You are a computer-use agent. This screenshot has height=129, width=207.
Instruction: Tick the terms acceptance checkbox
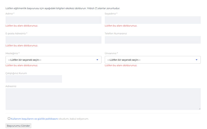(x=9, y=119)
